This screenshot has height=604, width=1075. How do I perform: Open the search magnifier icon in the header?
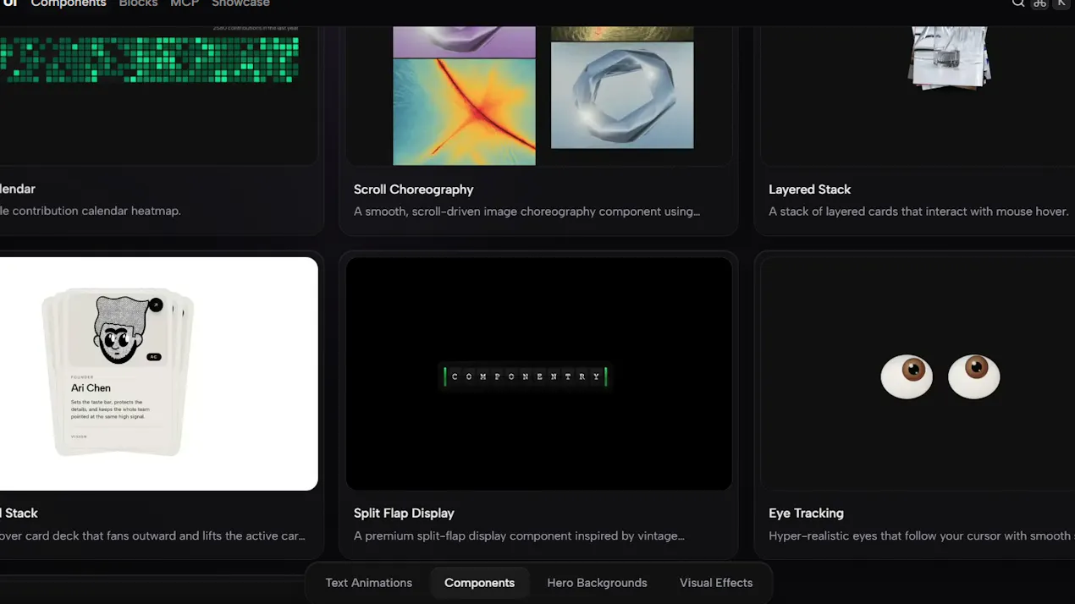(x=1018, y=3)
